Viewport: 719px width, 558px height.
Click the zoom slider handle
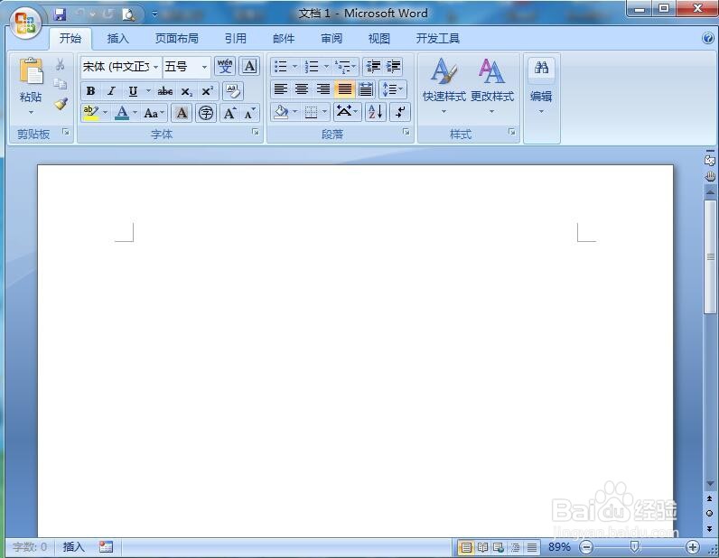click(634, 546)
